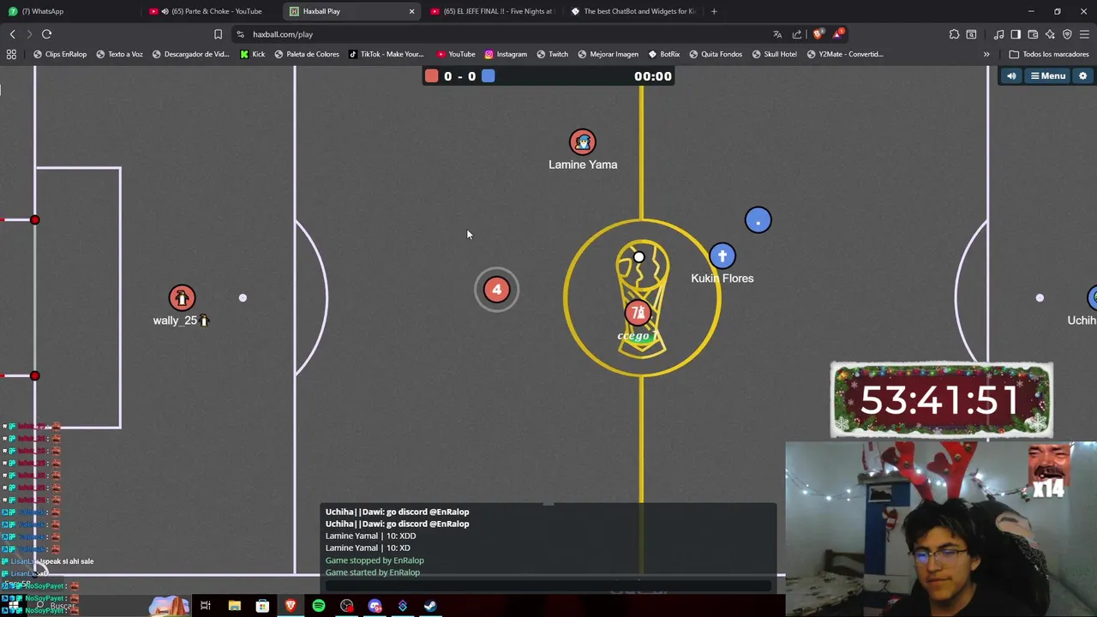Open the BotRix bookmark

tap(664, 54)
